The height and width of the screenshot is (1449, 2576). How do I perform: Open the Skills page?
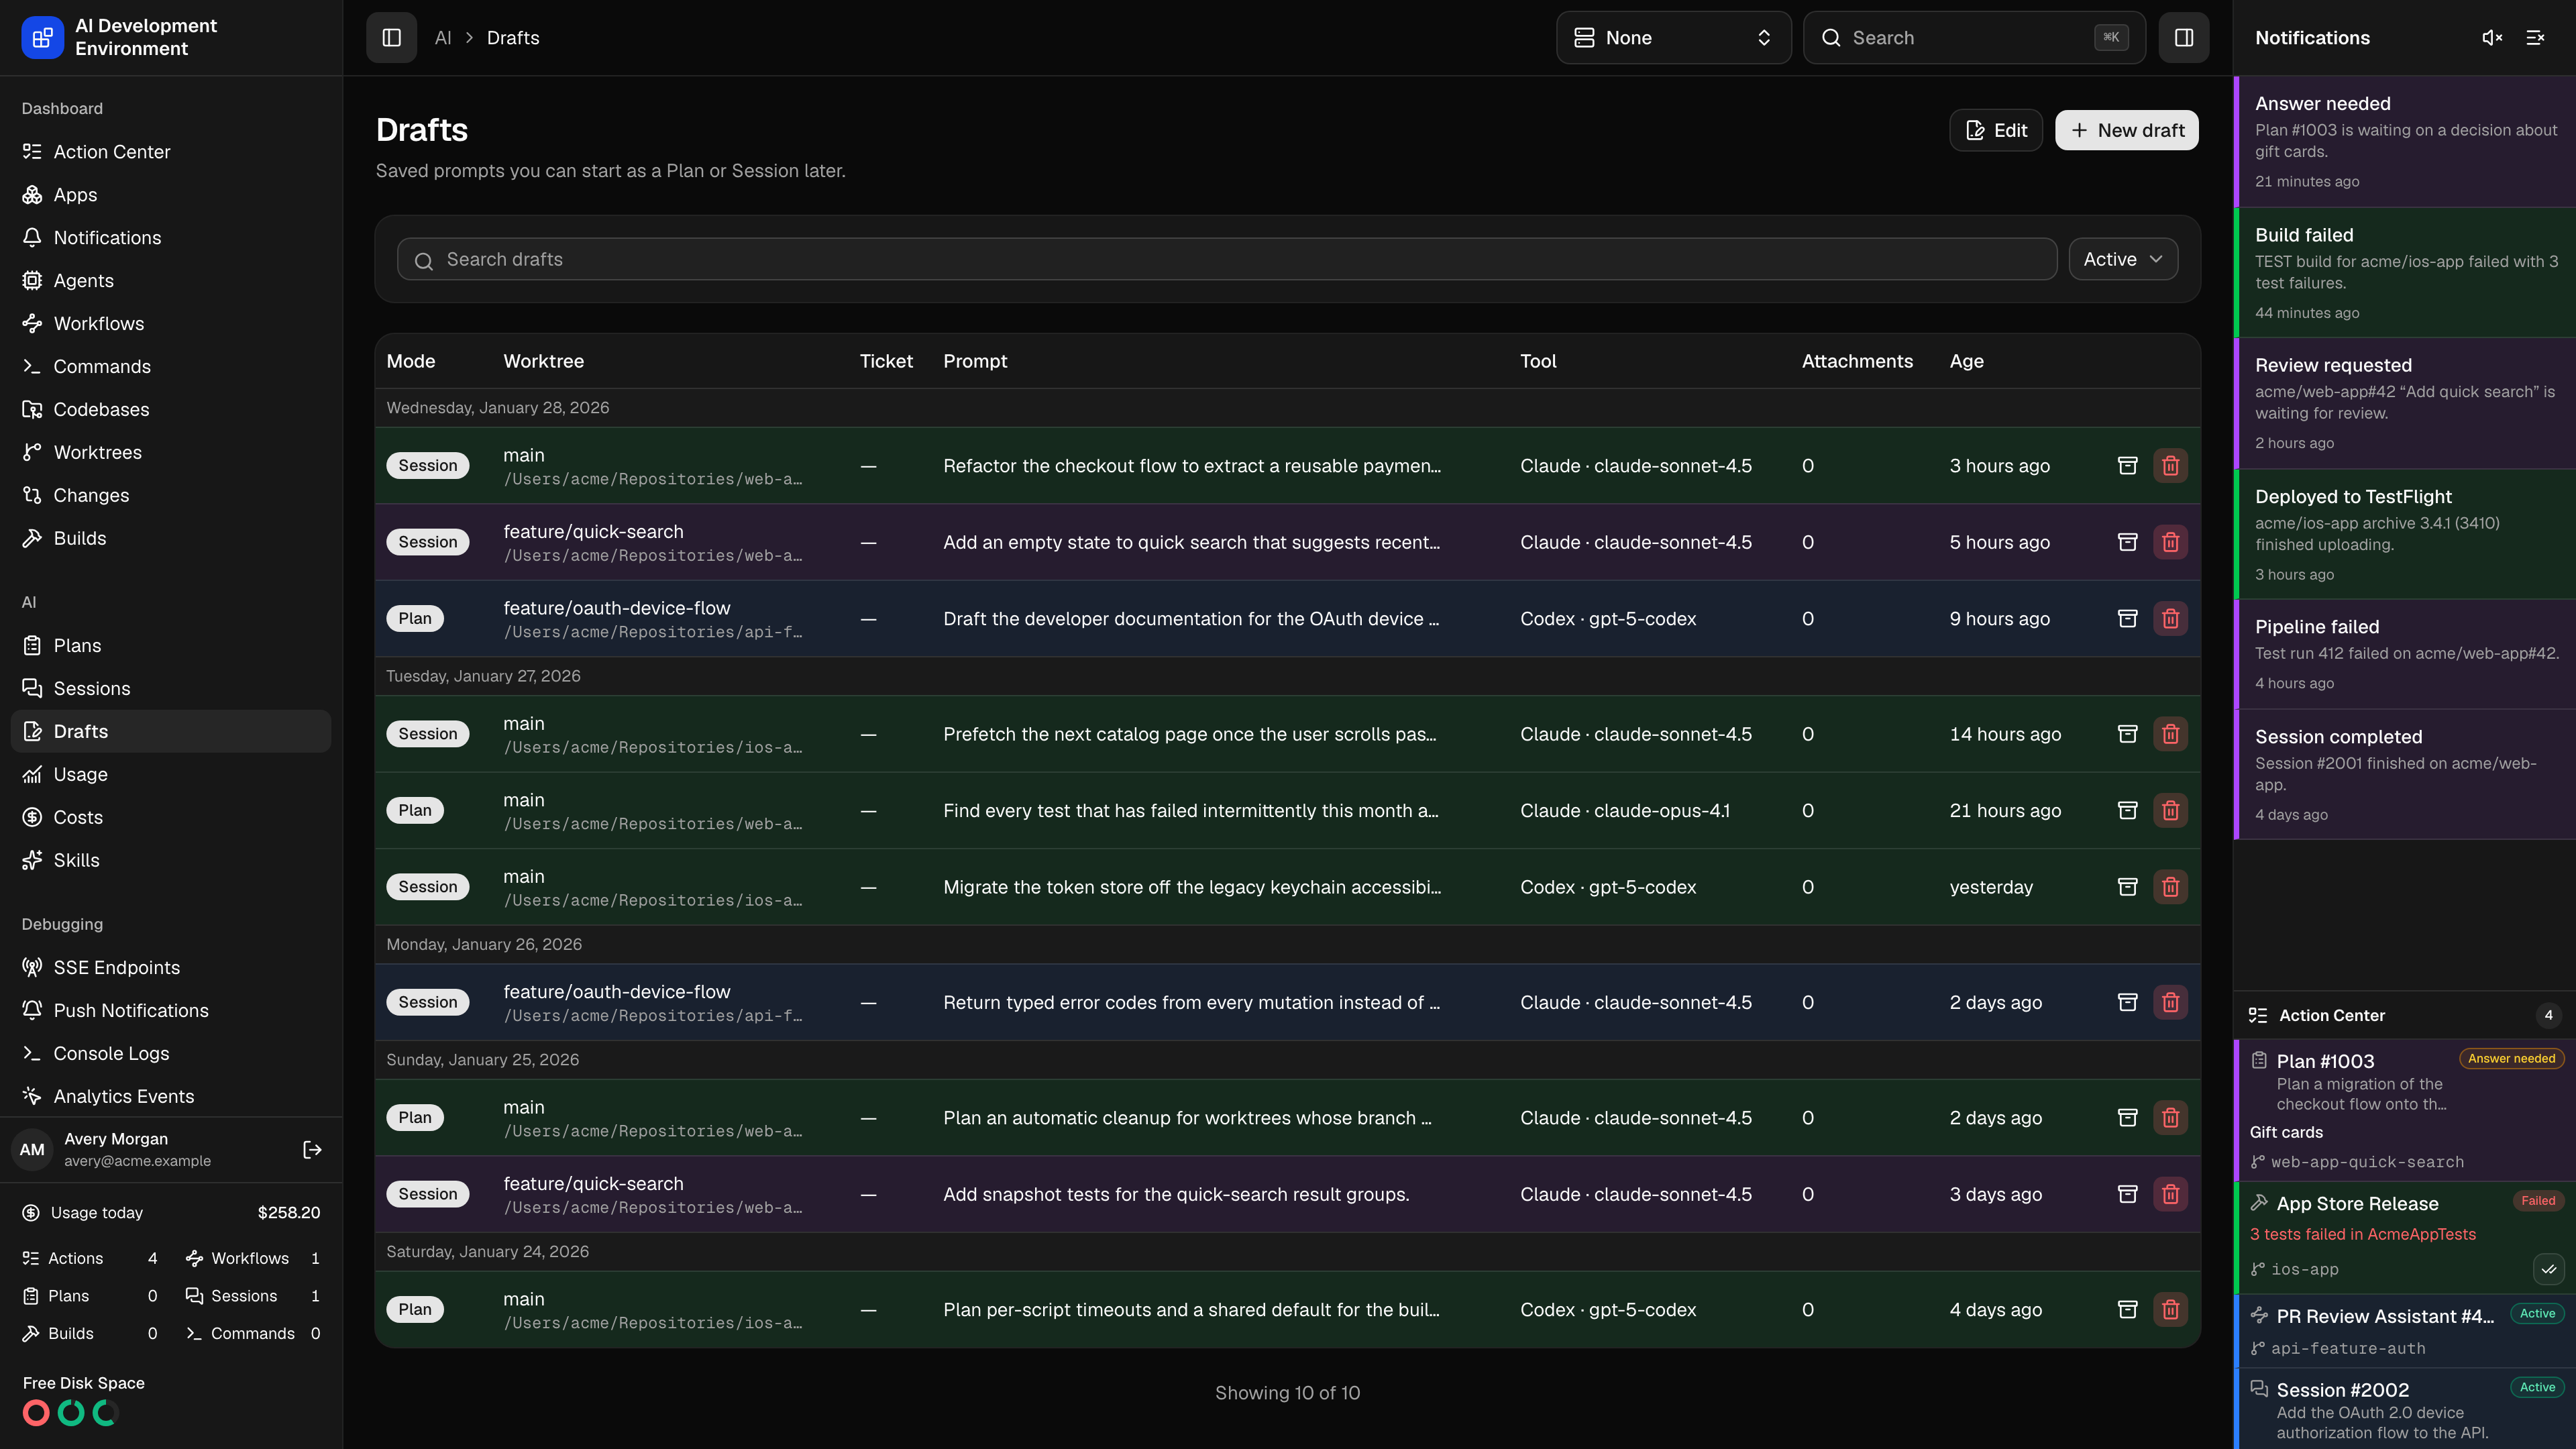pos(171,861)
